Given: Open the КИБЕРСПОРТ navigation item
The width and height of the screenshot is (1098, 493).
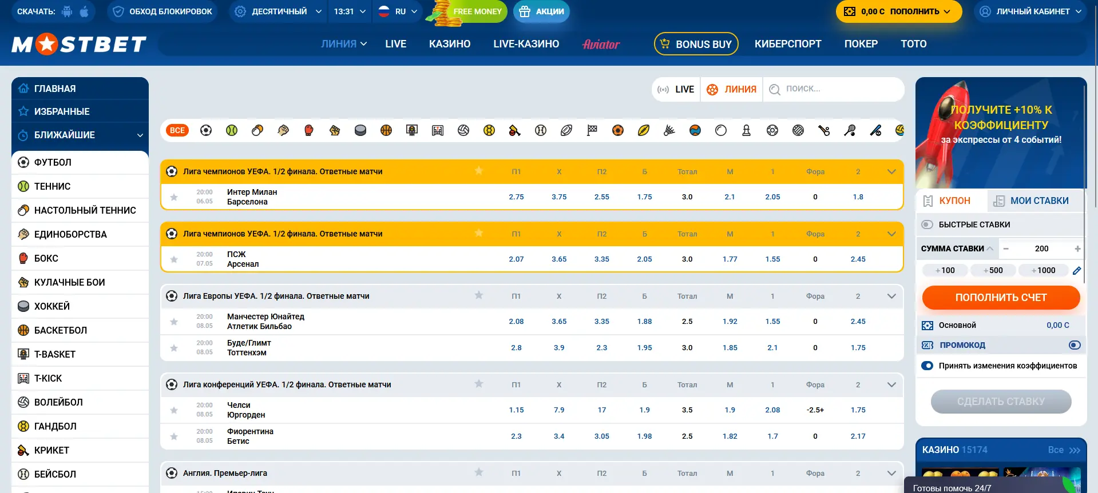Looking at the screenshot, I should [788, 44].
